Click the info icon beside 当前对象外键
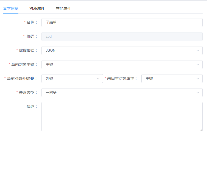Image resolution: width=207 pixels, height=172 pixels. (32, 79)
